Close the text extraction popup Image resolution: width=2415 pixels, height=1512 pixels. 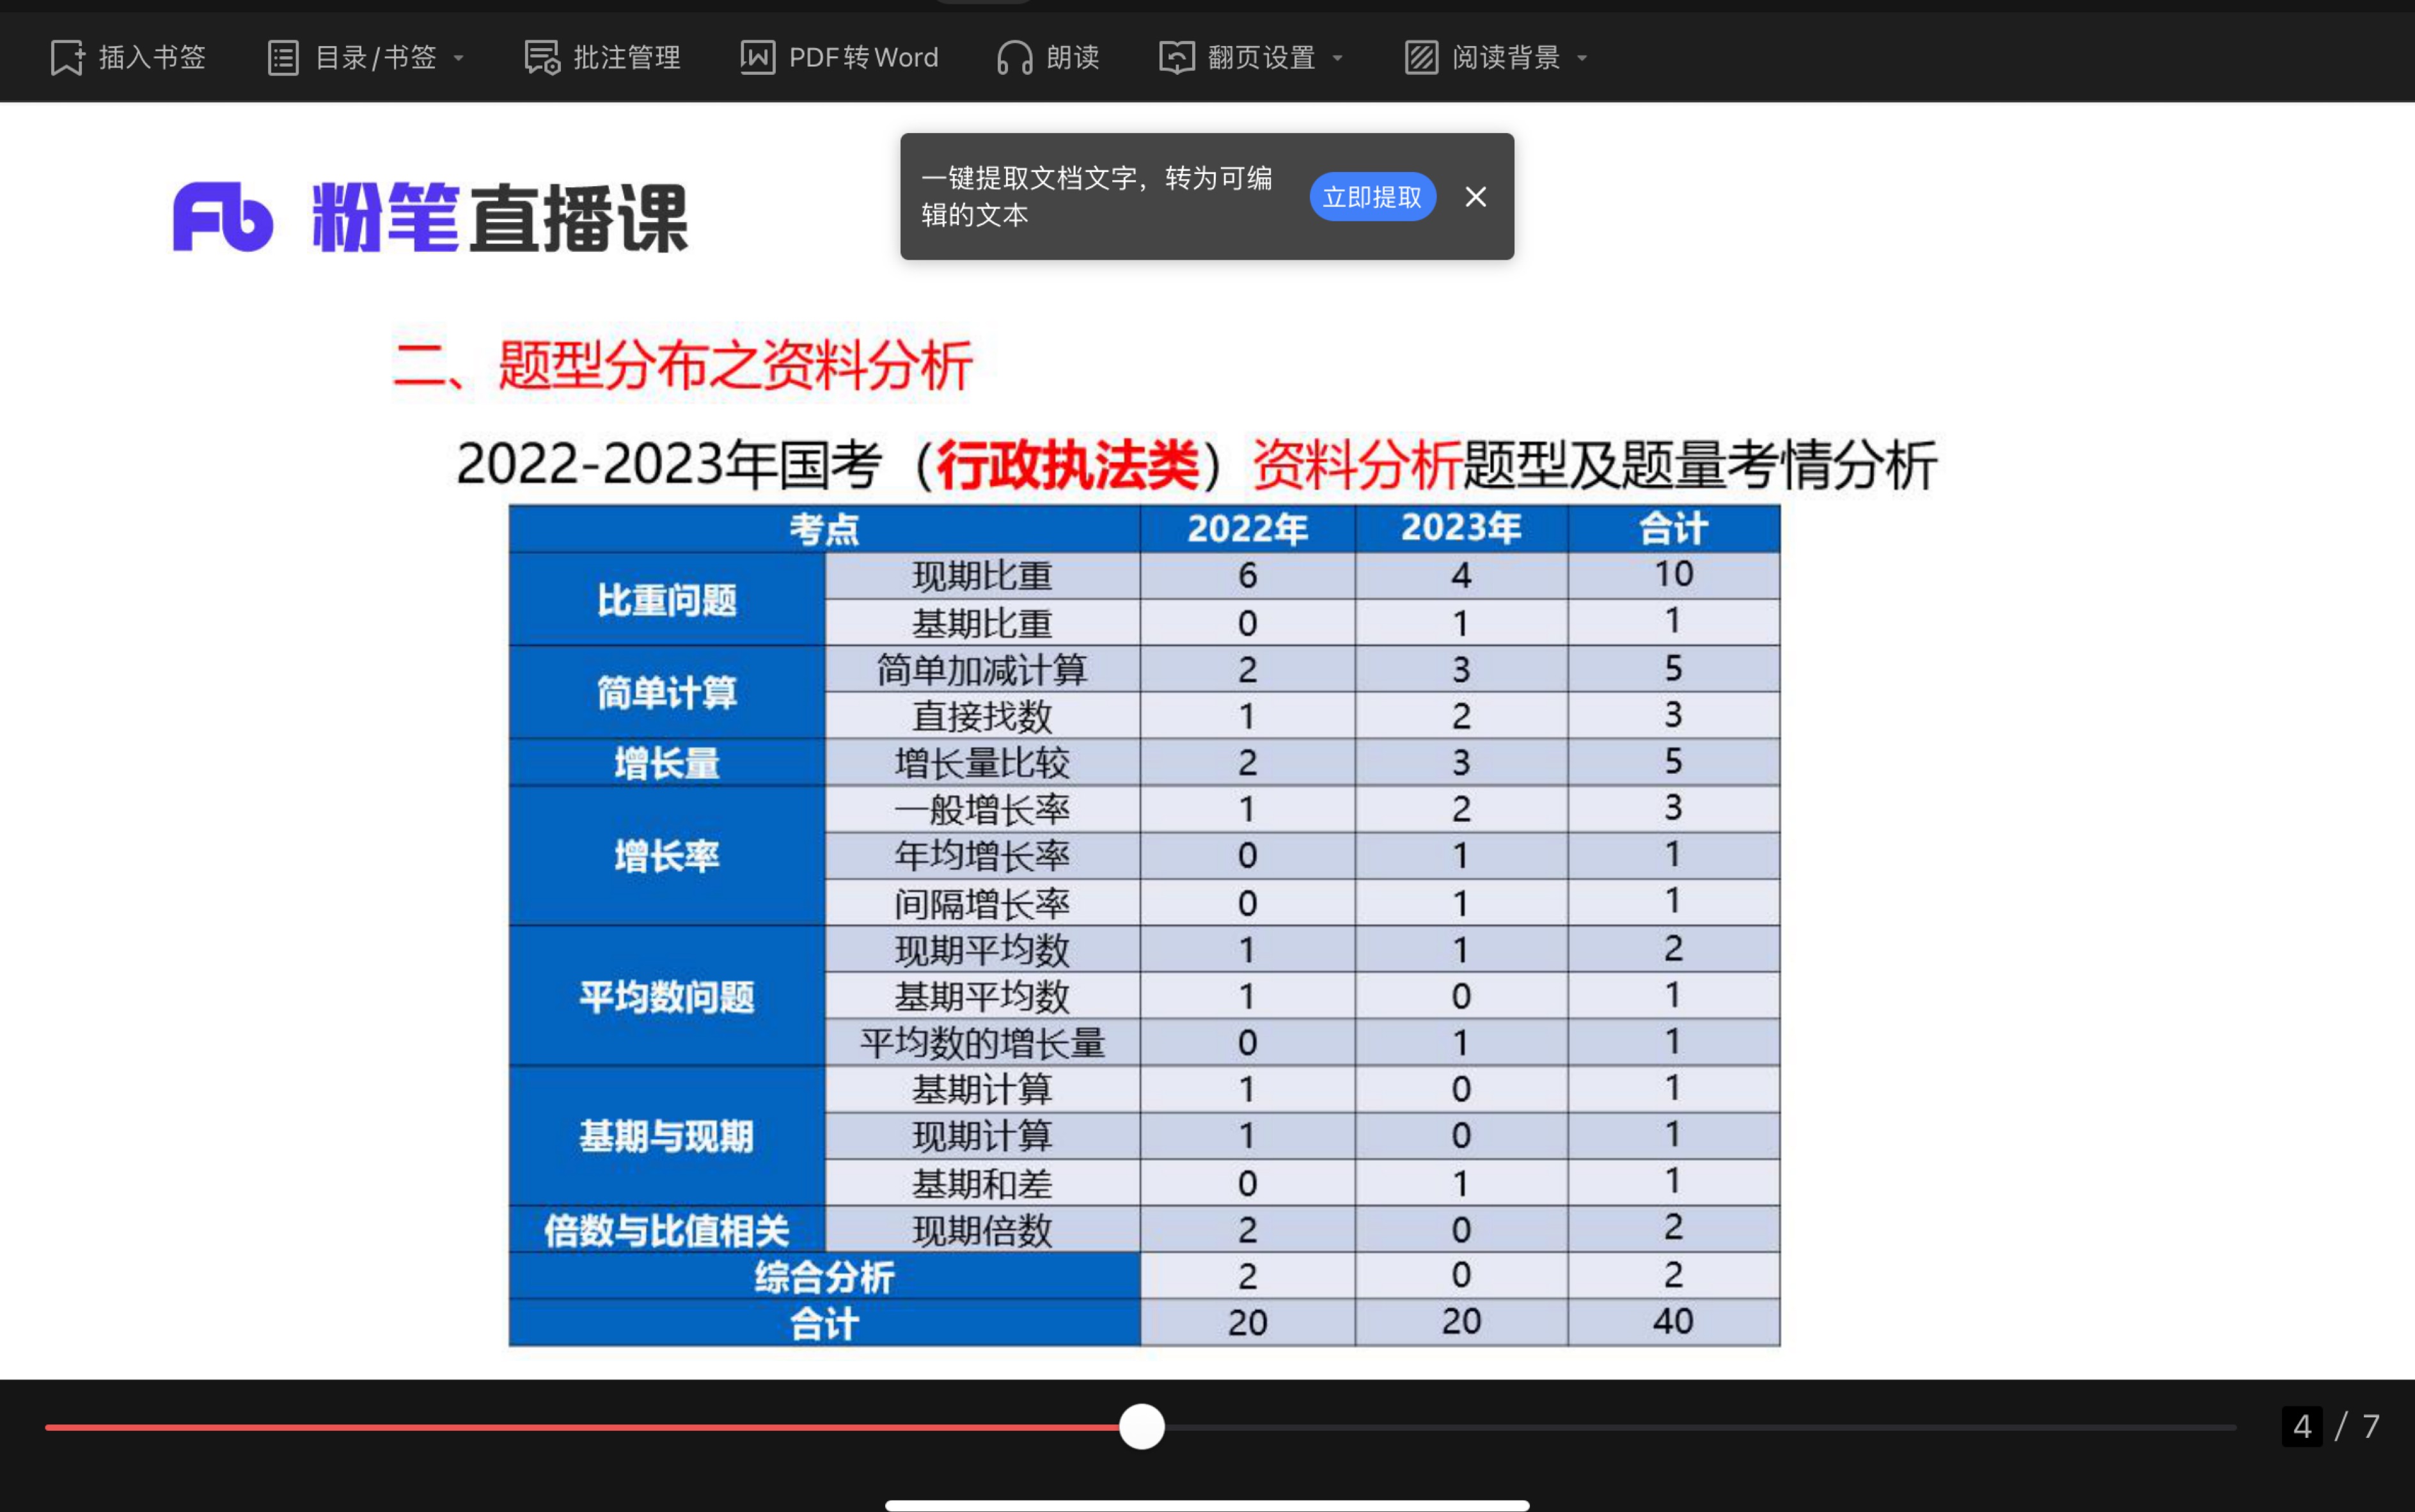point(1475,197)
